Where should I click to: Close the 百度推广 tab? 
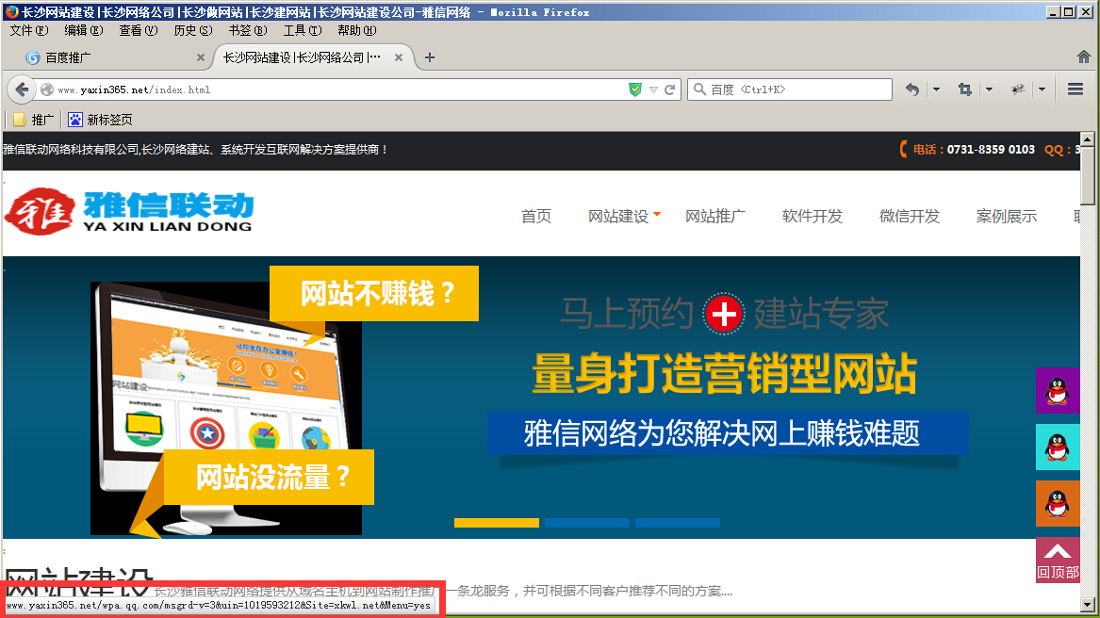tap(200, 57)
